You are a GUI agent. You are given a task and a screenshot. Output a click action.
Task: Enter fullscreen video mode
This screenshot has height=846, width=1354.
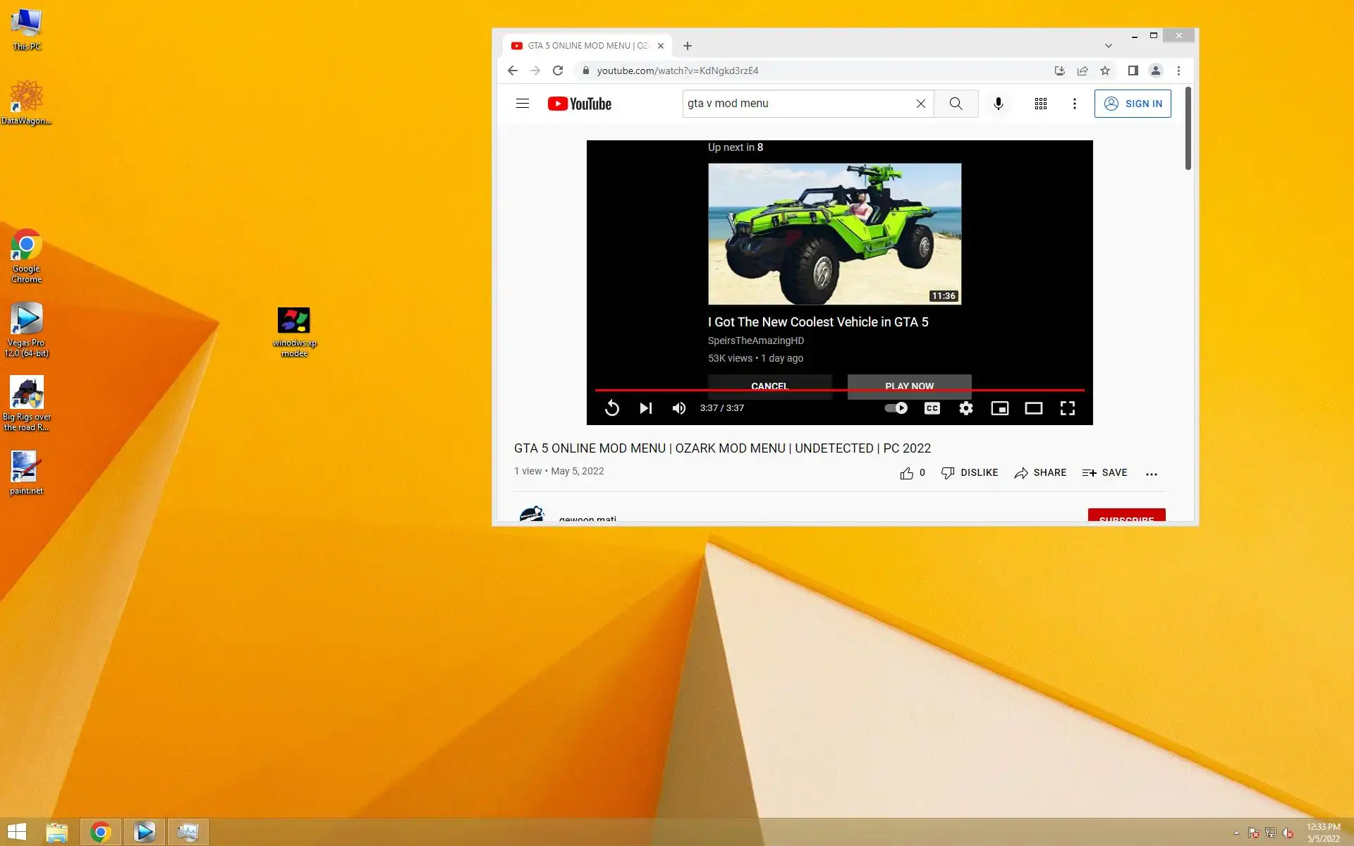click(1067, 408)
